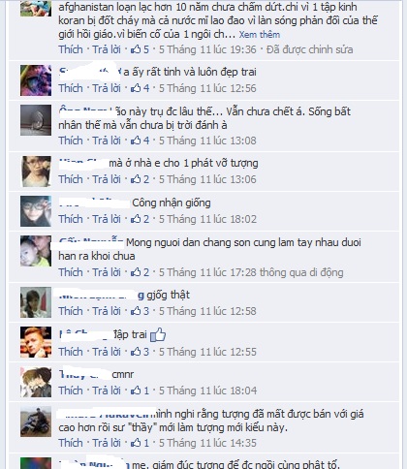Open motorcycle rider avatar thumbnail

click(36, 422)
